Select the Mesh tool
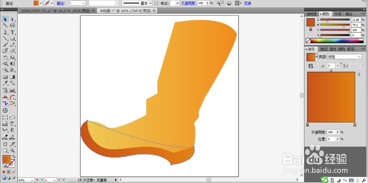This screenshot has height=183, width=368. pyautogui.click(x=5, y=77)
